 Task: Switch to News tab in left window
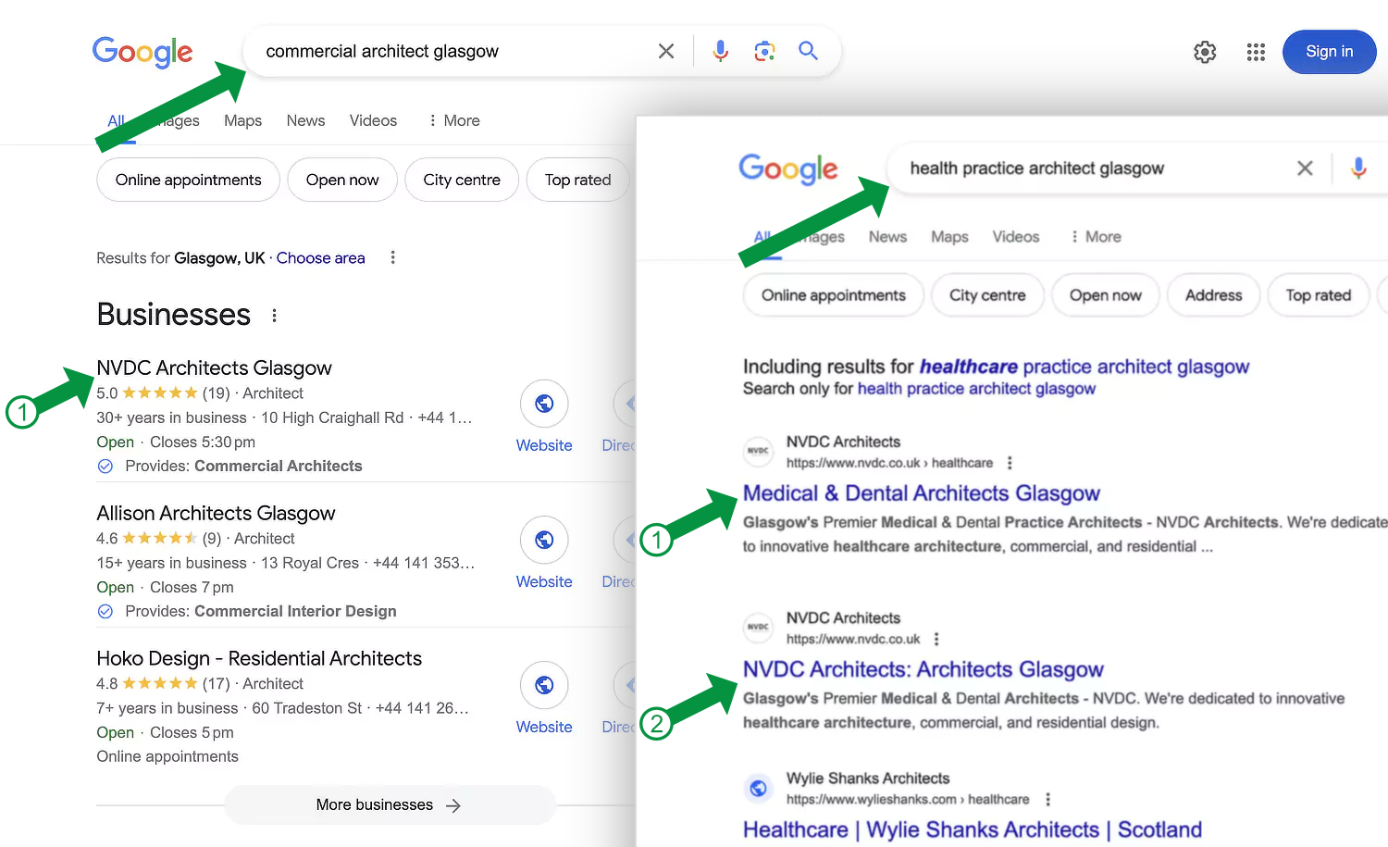pos(305,120)
